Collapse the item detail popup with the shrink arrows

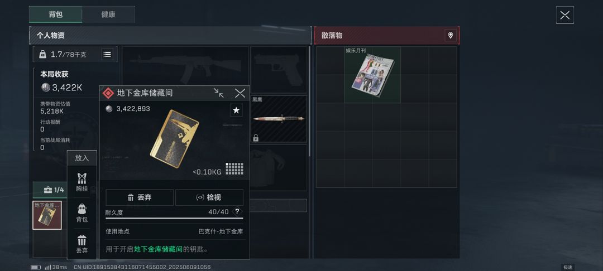(219, 93)
